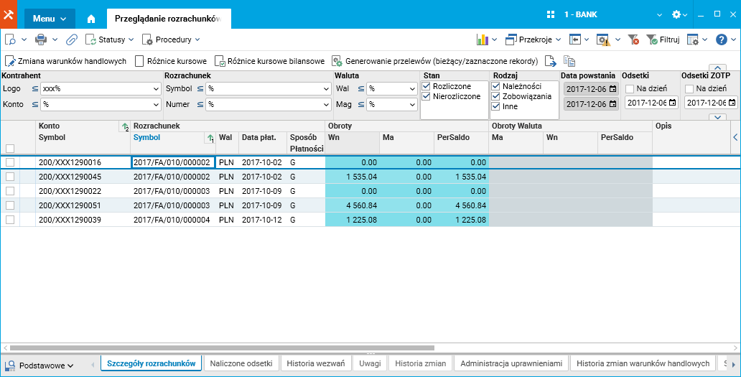Screen dimensions: 741x377
Task: Select Szczegóły rozrachunków tab
Action: click(x=152, y=363)
